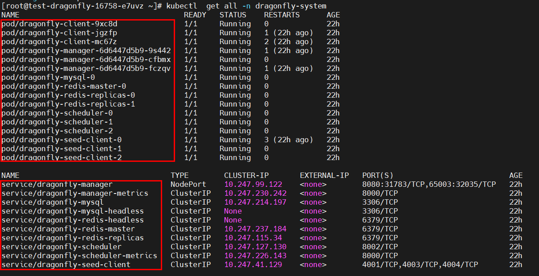Click pod/dragonfly-client-mc67z text
The image size is (539, 276).
[x=59, y=41]
